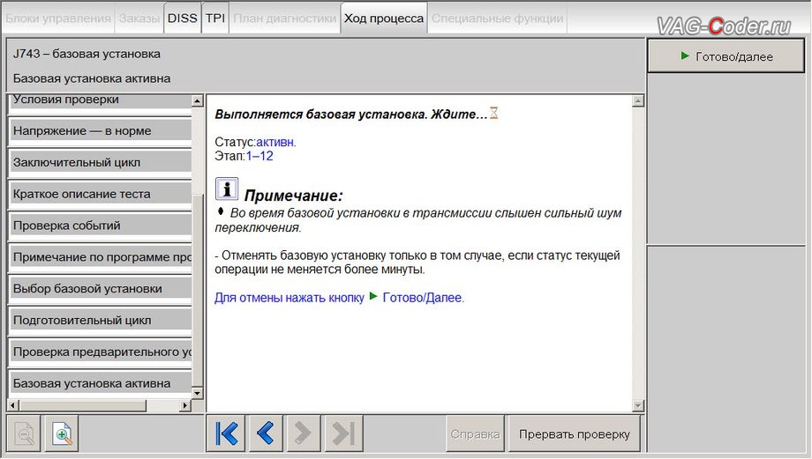The image size is (812, 459).
Task: Click step list scrollbar up arrow
Action: tap(198, 100)
